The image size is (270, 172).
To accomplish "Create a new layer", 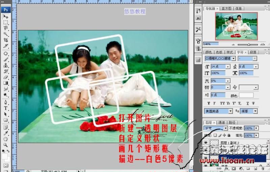I will (x=255, y=169).
